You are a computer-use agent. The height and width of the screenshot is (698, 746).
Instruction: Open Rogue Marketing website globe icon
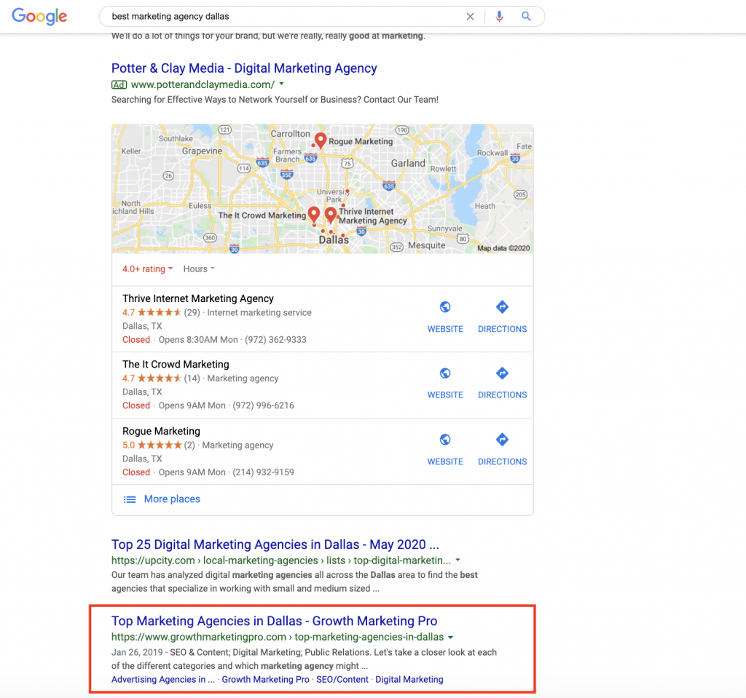(445, 440)
